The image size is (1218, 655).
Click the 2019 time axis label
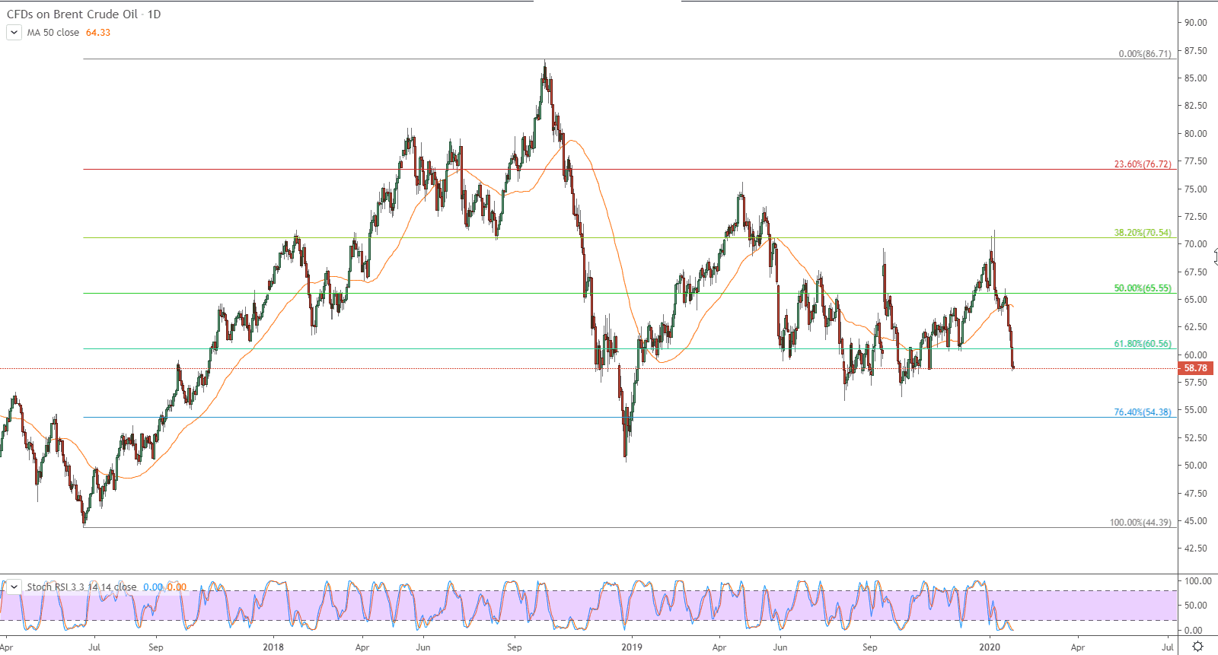tap(632, 647)
